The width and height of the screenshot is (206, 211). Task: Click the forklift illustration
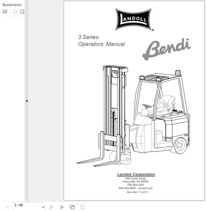click(133, 116)
